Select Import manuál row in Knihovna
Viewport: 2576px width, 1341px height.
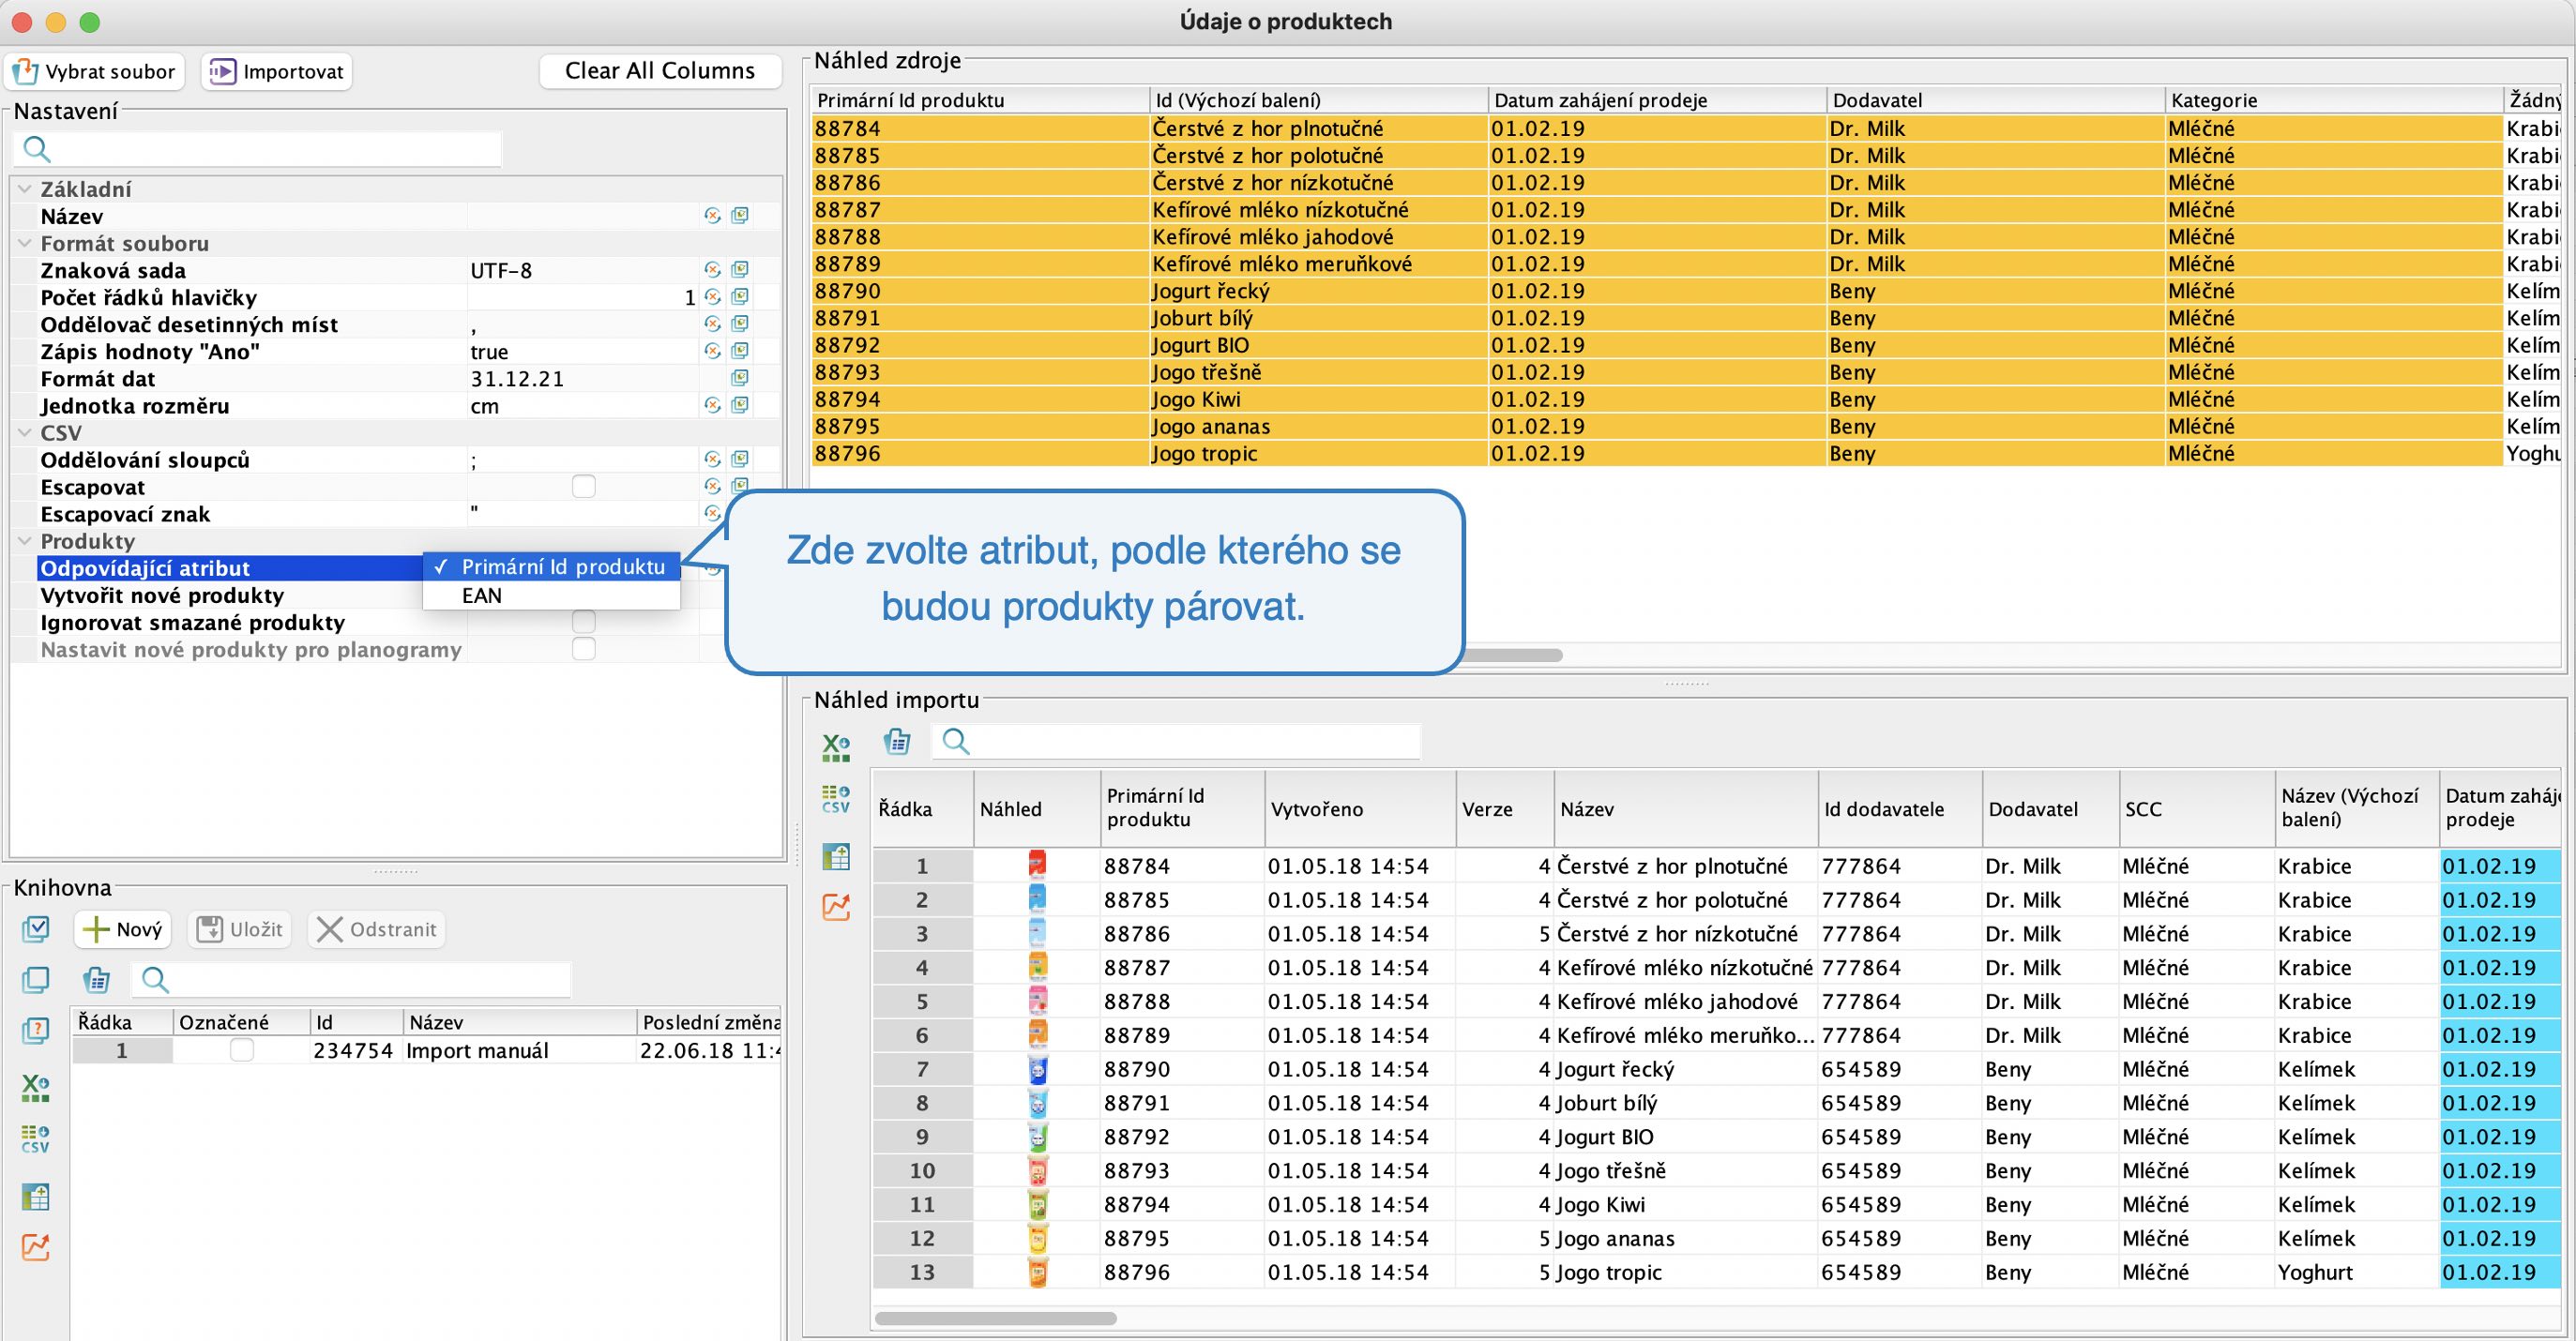click(x=427, y=1050)
